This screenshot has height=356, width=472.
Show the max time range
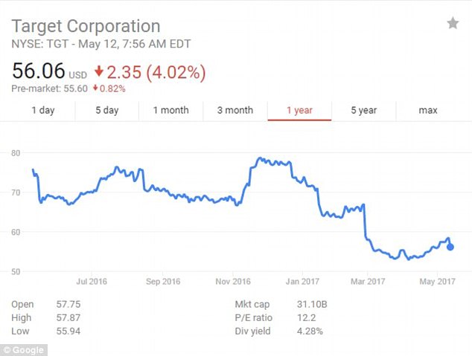coord(427,111)
